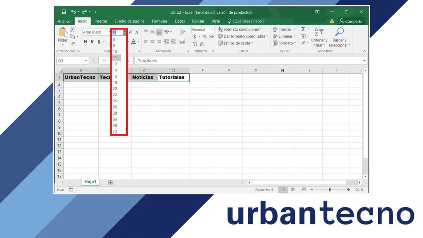The height and width of the screenshot is (238, 423).
Task: Increase decimal places icon
Action: (194, 43)
